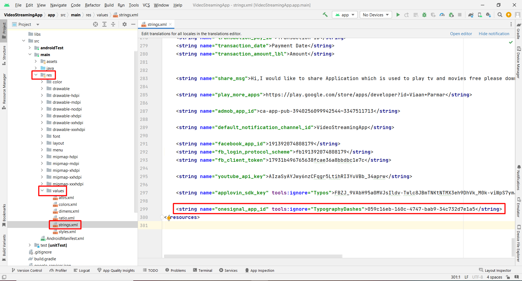Hide the Project panel with minus icon
The width and height of the screenshot is (522, 281).
[133, 24]
